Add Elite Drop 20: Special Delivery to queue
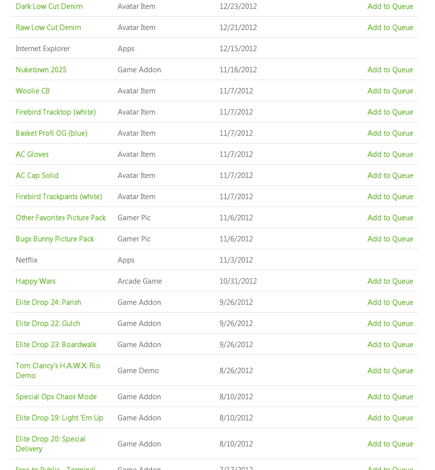 coord(390,444)
